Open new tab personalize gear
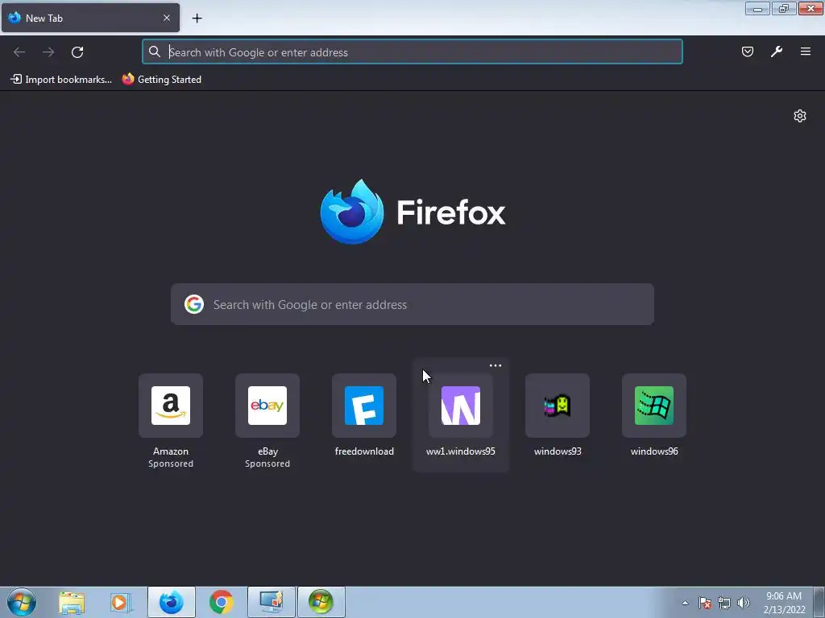825x618 pixels. coord(800,116)
